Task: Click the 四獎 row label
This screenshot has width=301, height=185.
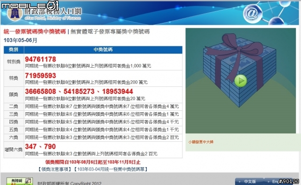Action: [x=14, y=122]
